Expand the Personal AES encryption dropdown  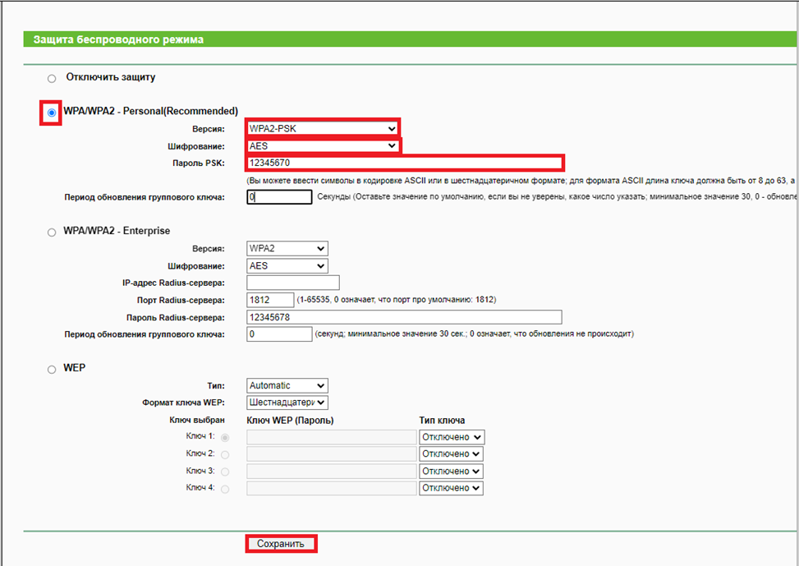tap(322, 145)
